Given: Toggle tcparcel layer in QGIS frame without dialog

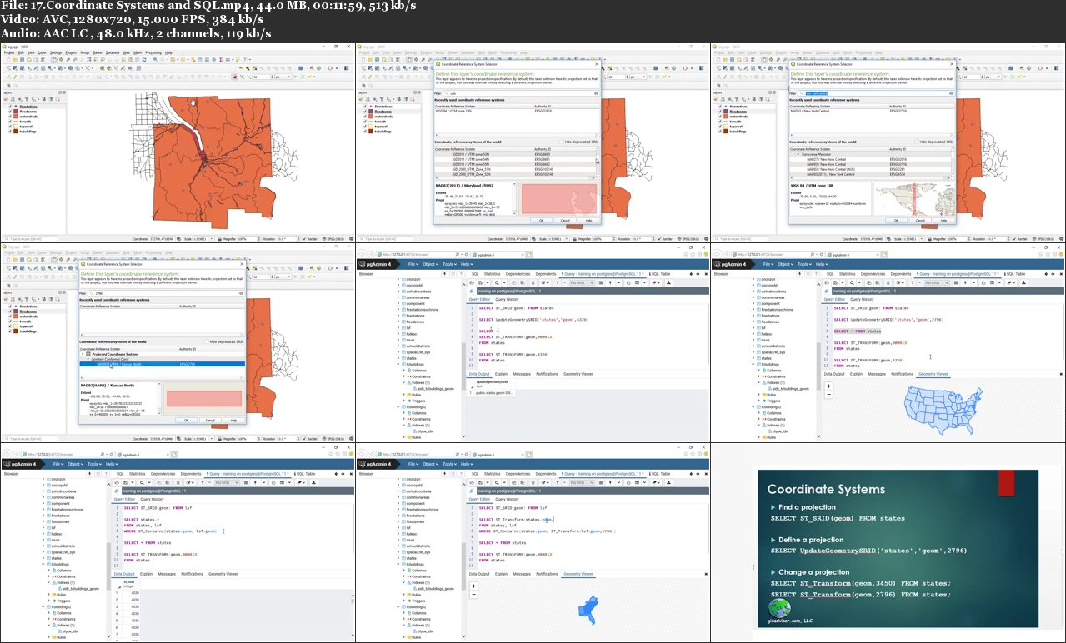Looking at the screenshot, I should click(10, 127).
